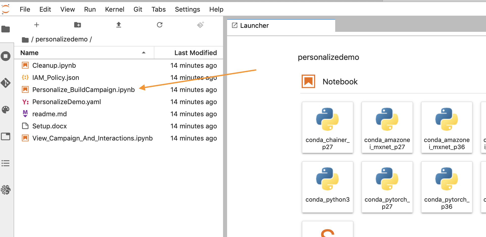Open the Table of Contents sidebar icon
The width and height of the screenshot is (486, 237).
click(x=6, y=163)
